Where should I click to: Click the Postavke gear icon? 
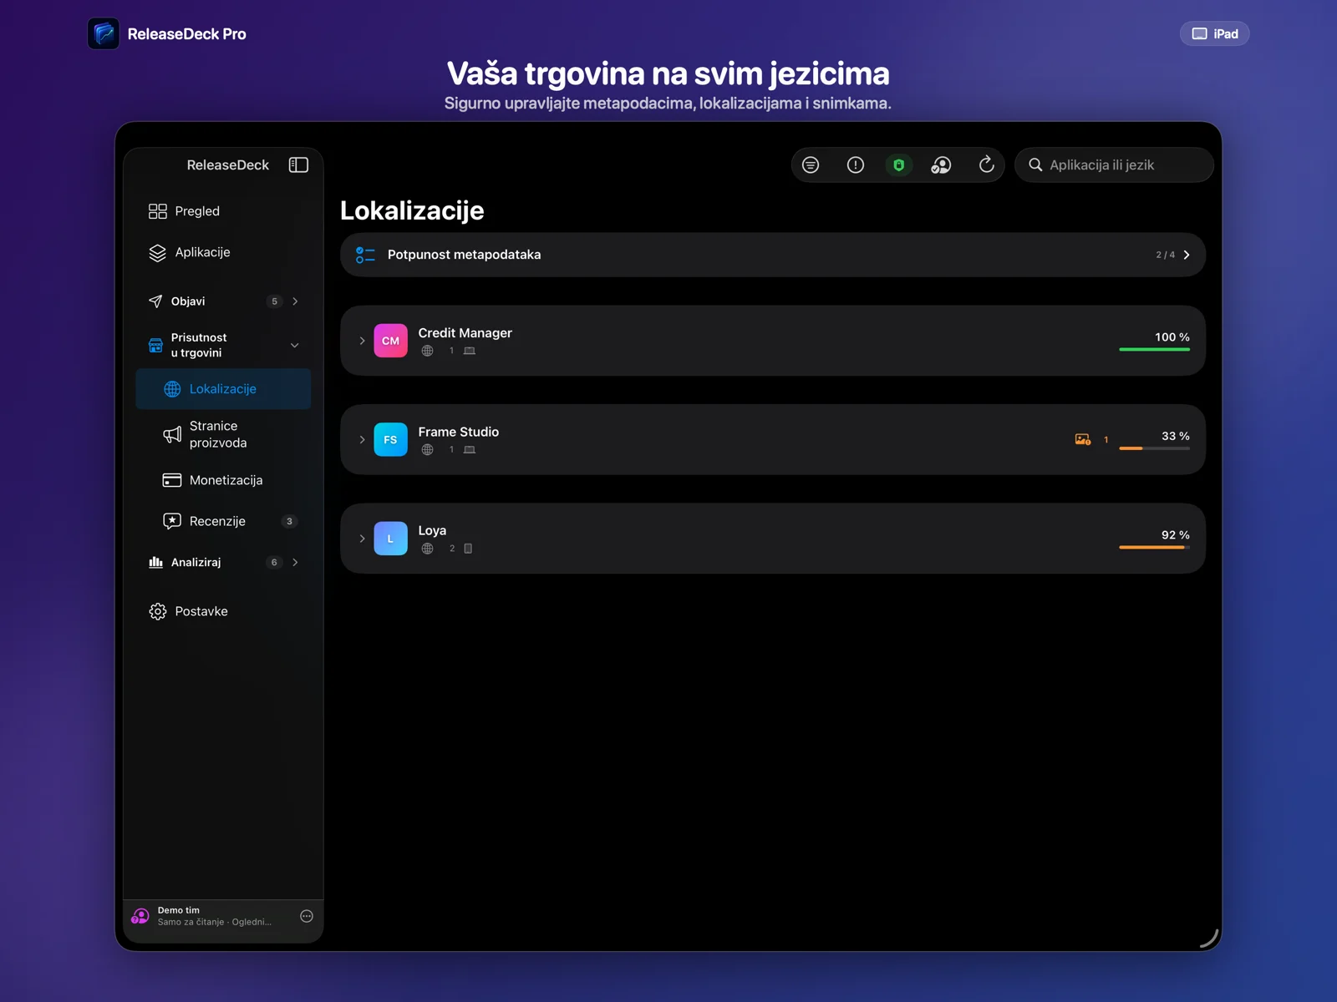[158, 611]
